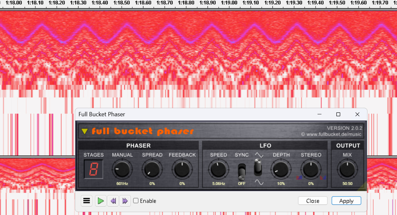
Task: Tick the Enable checkbox
Action: [x=136, y=201]
